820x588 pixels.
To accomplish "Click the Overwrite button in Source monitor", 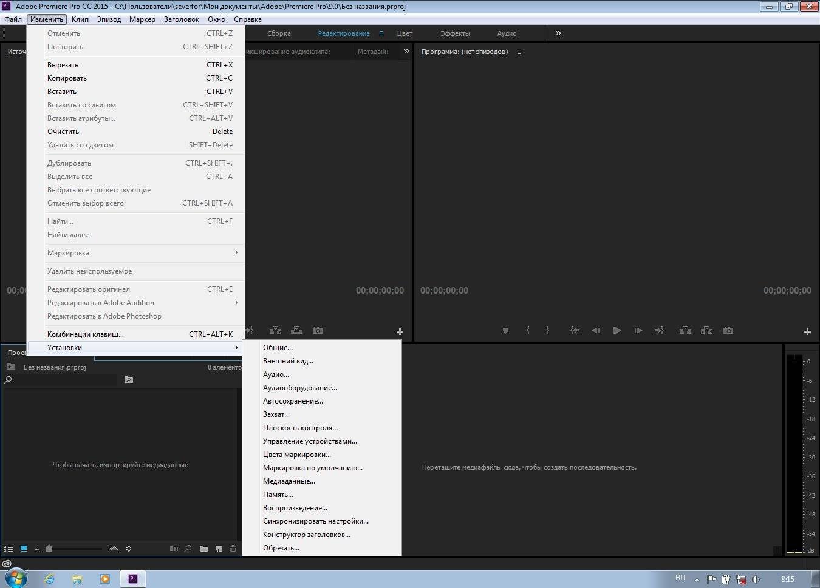I will point(296,331).
